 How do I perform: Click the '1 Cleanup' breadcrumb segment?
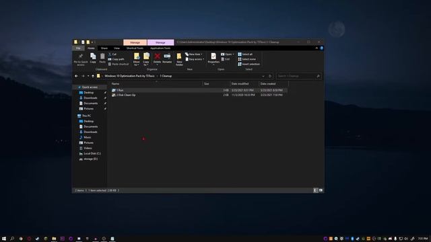pos(166,76)
